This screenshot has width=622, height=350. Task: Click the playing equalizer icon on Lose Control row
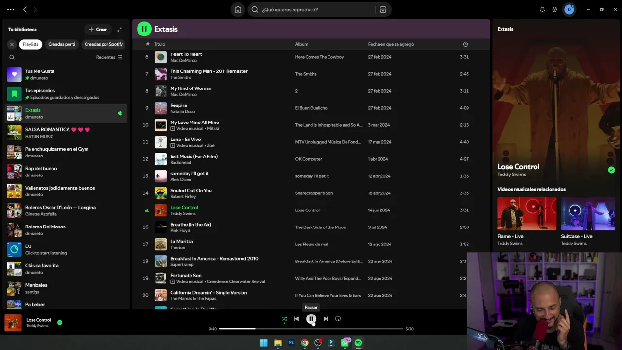coord(147,210)
